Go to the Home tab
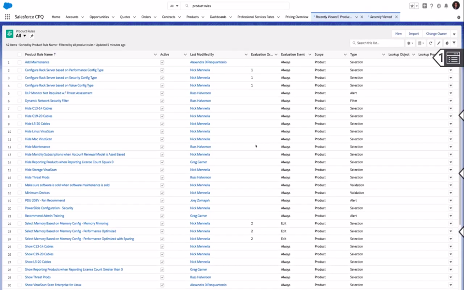The height and width of the screenshot is (290, 464). tap(56, 17)
